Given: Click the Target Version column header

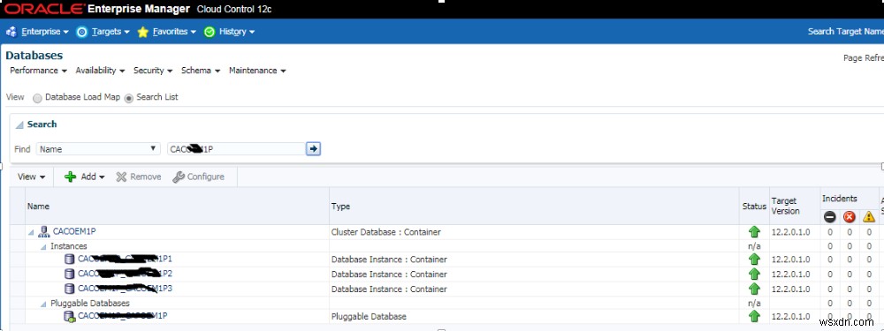Looking at the screenshot, I should (x=785, y=206).
